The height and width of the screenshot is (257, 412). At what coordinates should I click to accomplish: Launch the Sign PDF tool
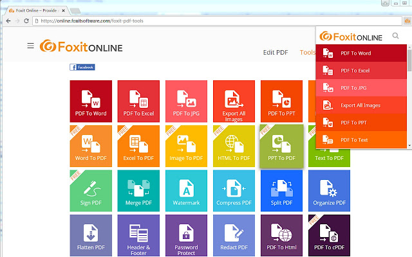pyautogui.click(x=91, y=191)
